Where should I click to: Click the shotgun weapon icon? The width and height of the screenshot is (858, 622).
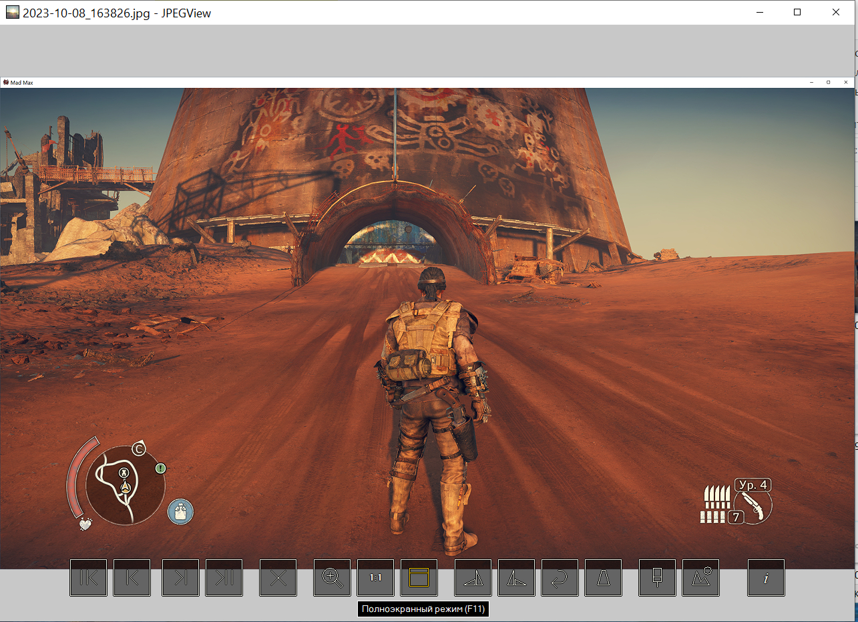(x=753, y=507)
